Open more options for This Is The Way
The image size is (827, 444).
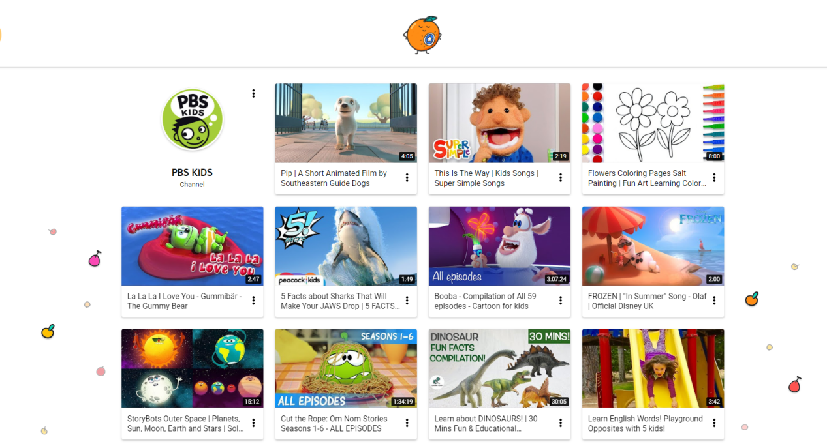560,177
